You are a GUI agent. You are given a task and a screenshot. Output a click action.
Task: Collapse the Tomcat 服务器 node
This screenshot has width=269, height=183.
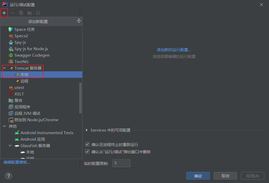[4, 68]
